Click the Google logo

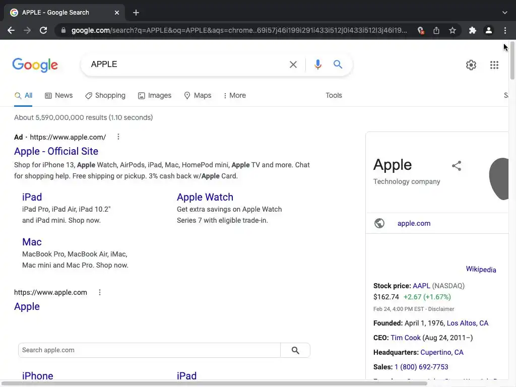(35, 65)
